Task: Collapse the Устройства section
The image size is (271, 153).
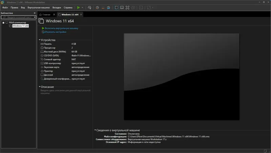Action: (40, 40)
